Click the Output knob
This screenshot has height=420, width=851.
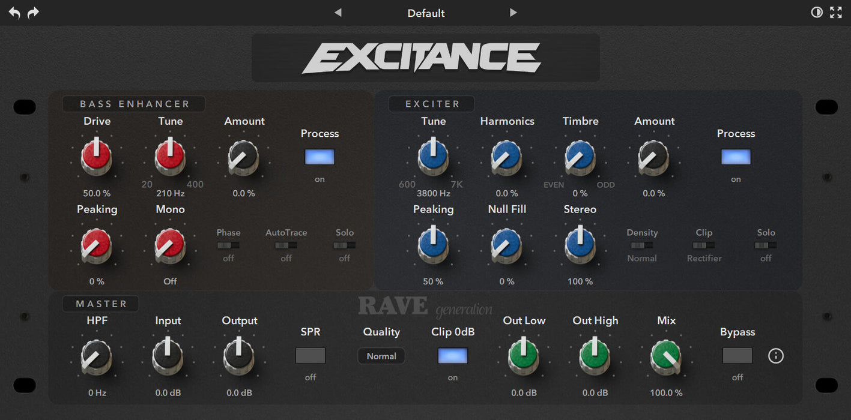pyautogui.click(x=239, y=357)
